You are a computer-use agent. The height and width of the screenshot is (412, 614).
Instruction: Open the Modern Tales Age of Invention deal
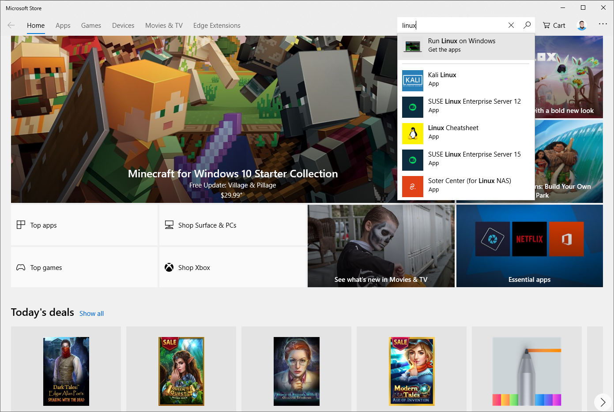click(x=412, y=371)
